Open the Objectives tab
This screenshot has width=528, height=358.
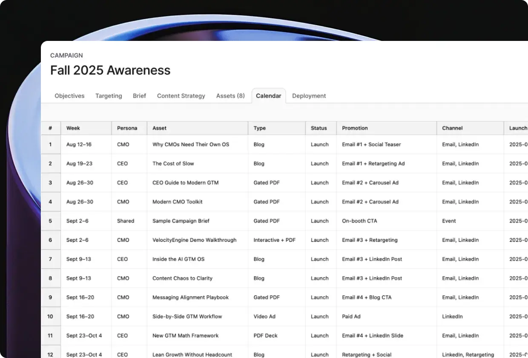click(x=69, y=96)
